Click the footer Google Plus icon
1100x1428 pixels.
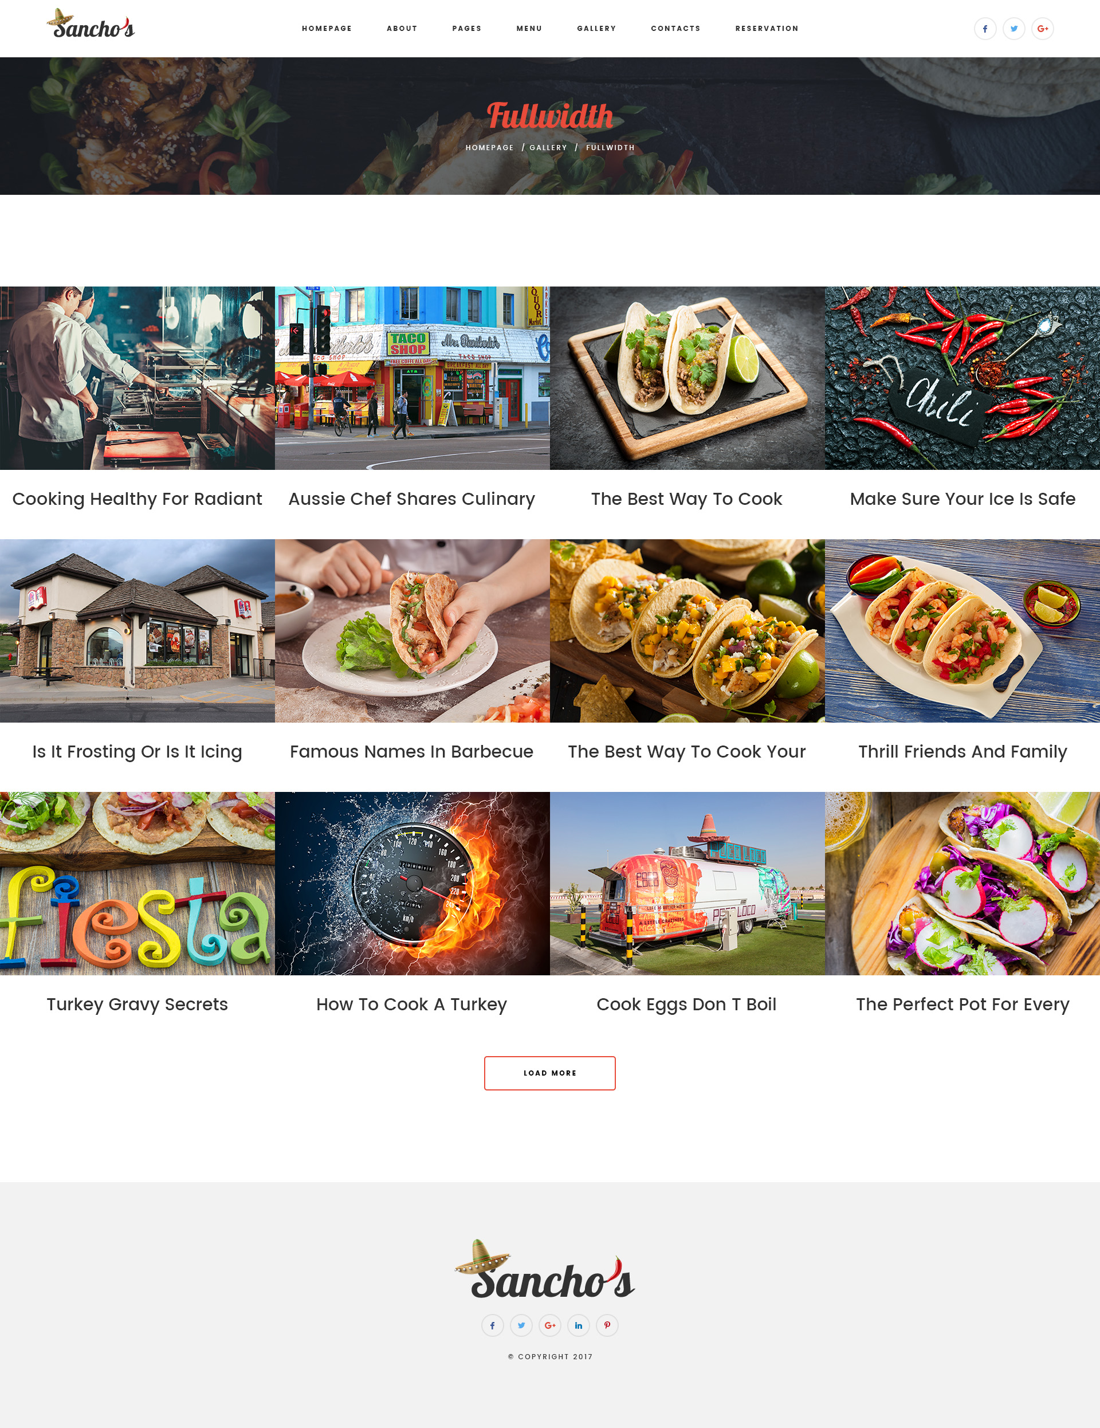[551, 1325]
